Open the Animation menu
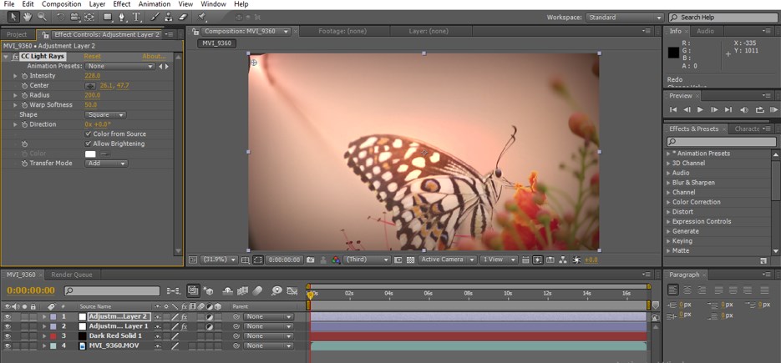 coord(154,4)
